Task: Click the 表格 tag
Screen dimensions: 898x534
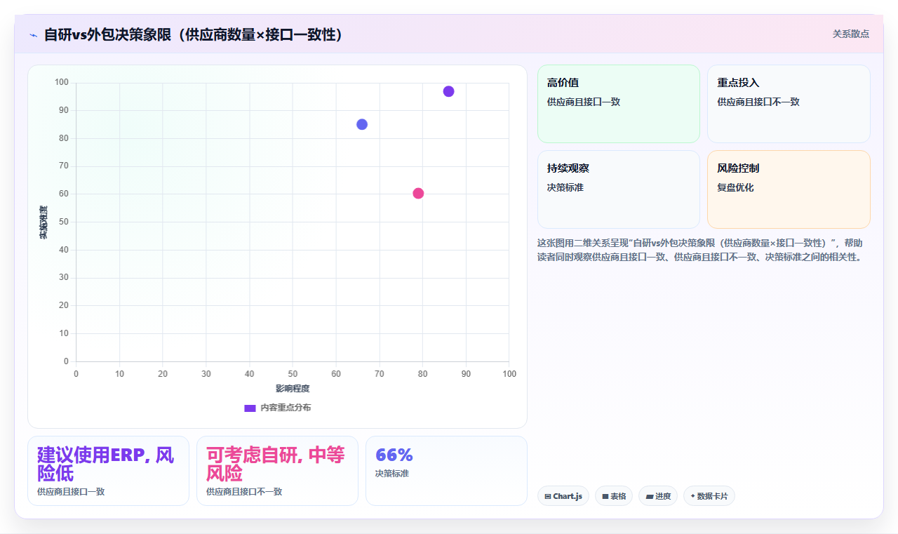Action: (614, 496)
